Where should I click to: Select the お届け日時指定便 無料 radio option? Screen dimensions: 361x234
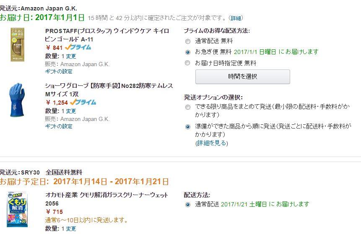(x=188, y=63)
